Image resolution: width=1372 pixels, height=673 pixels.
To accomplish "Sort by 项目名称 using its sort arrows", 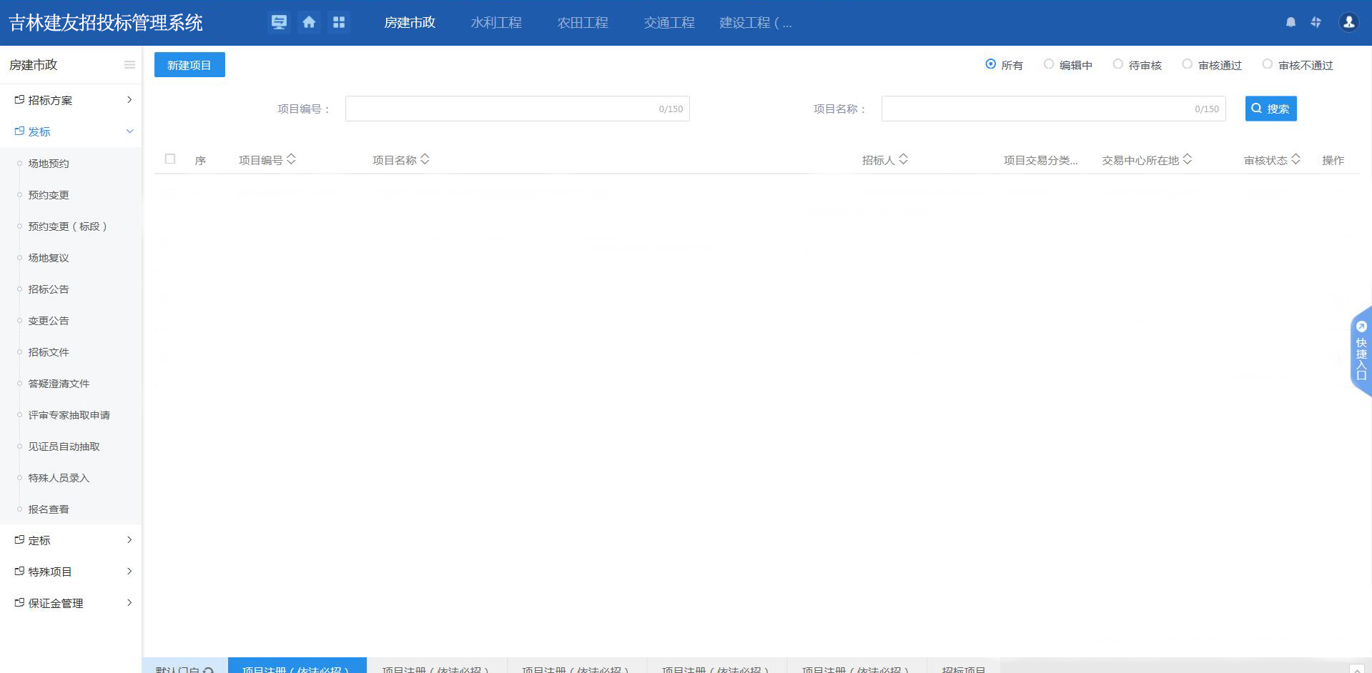I will (425, 159).
